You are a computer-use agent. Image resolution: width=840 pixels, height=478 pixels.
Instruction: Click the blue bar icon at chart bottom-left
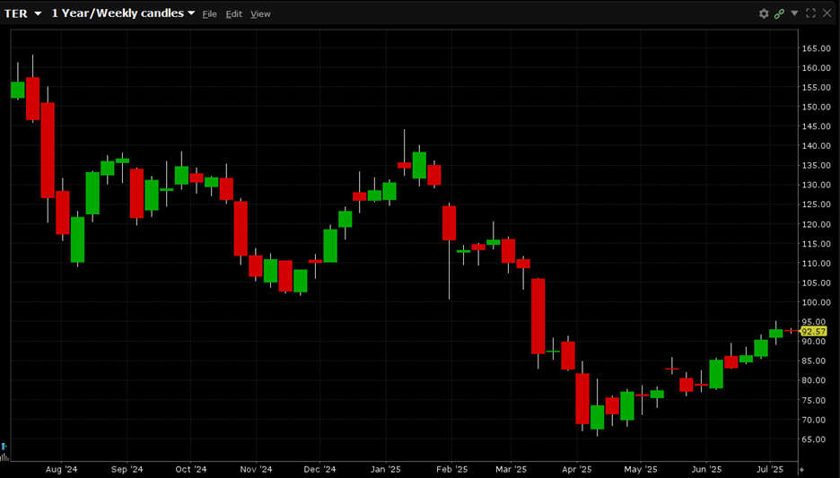[x=4, y=446]
